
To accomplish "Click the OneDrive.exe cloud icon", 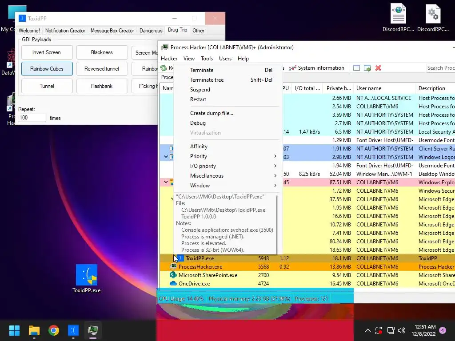I will click(173, 283).
